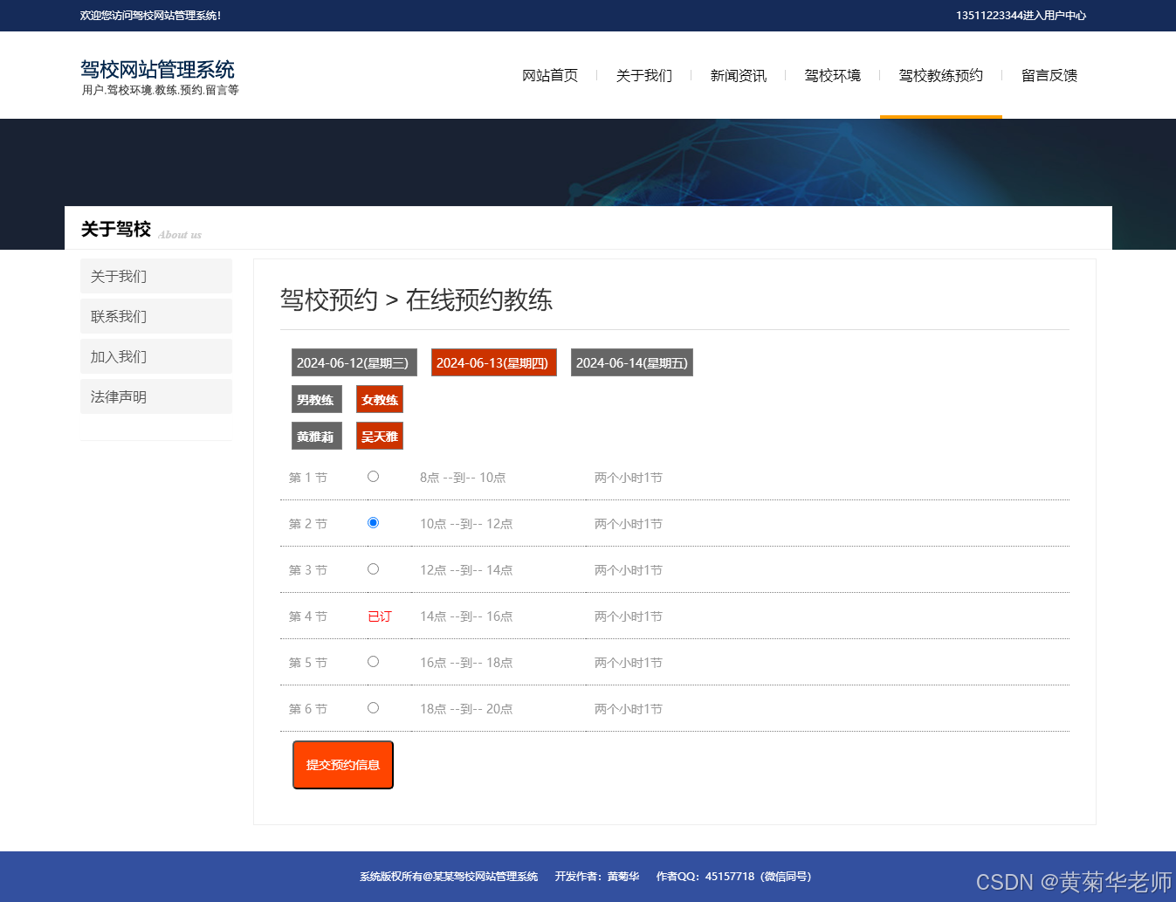
Task: Click footer text 系统版权所有@某某驾校网站管理系统
Action: [x=449, y=877]
